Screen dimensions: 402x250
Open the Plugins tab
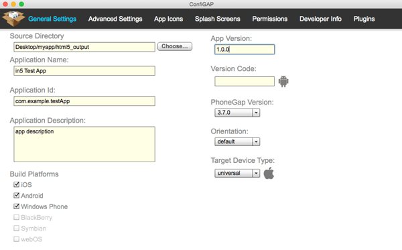[364, 19]
